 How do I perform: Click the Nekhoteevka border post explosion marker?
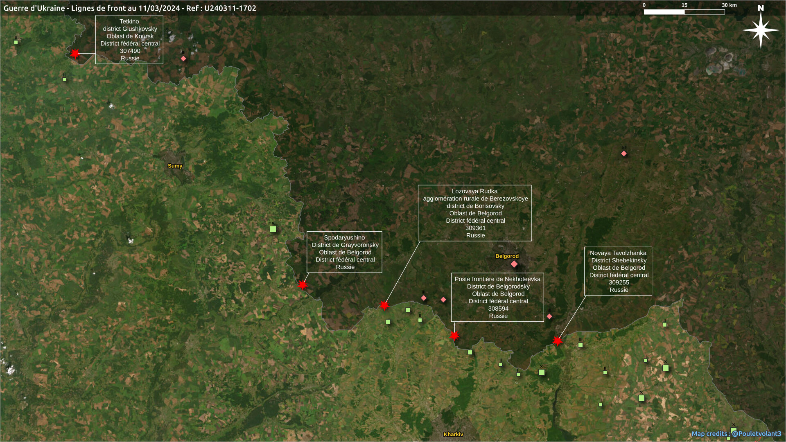pyautogui.click(x=454, y=336)
